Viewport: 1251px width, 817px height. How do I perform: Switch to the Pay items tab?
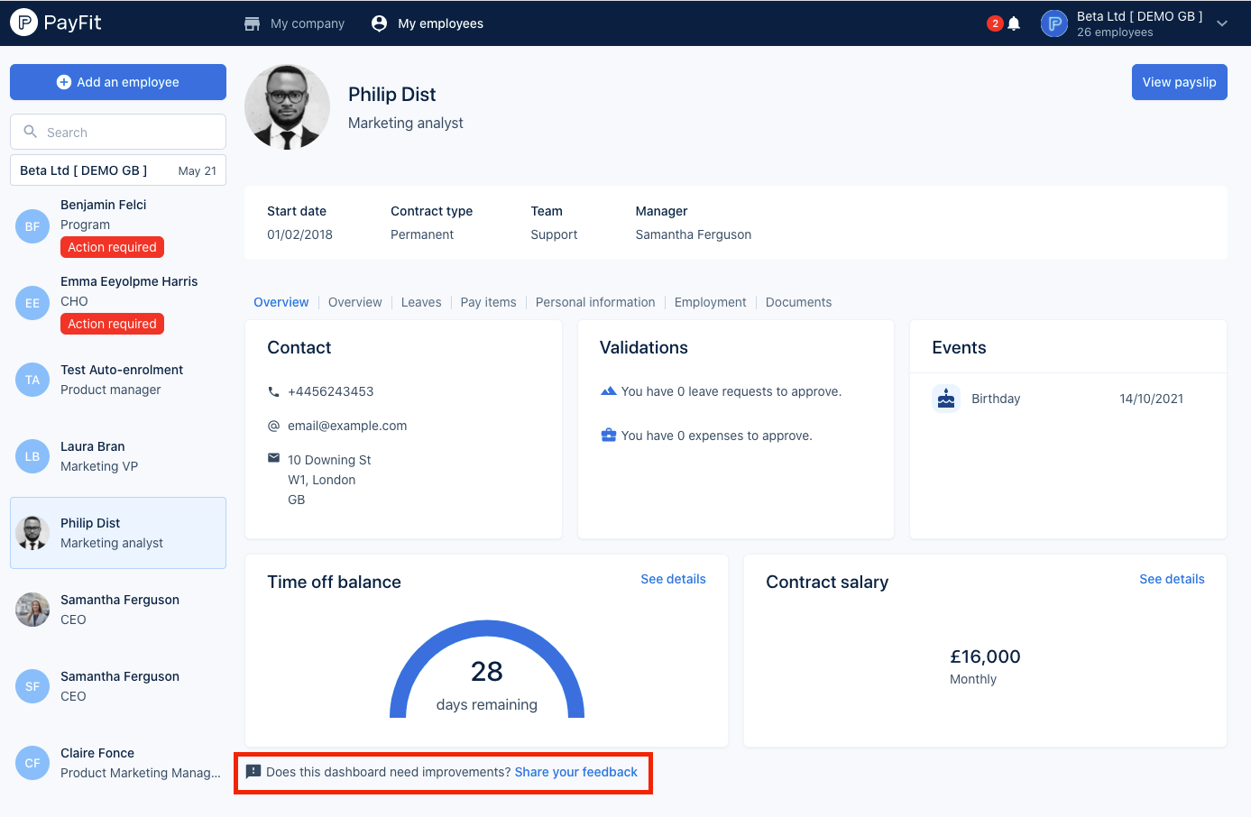(x=488, y=302)
